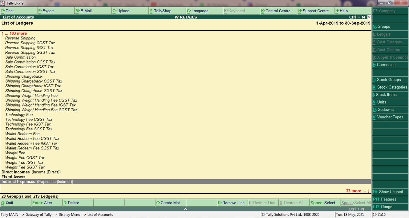
Task: Click the status bar date Tue, 18 May, 2021
Action: point(350,215)
